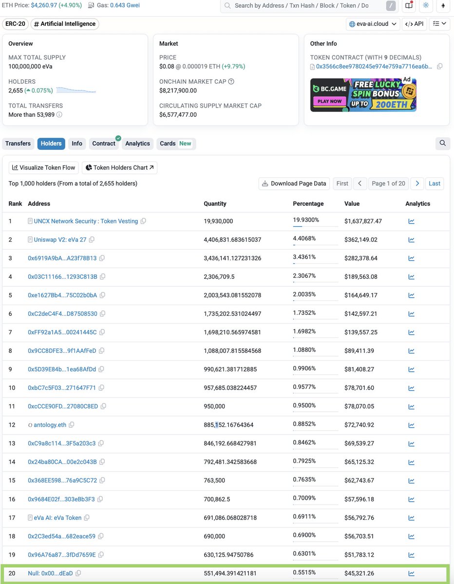Copy the token contract address
454x584 pixels.
439,66
